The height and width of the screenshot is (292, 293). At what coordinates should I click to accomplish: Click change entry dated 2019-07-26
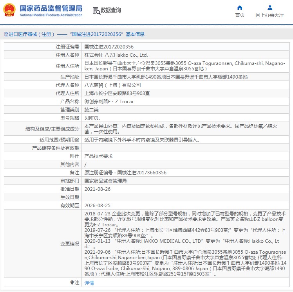point(185,233)
